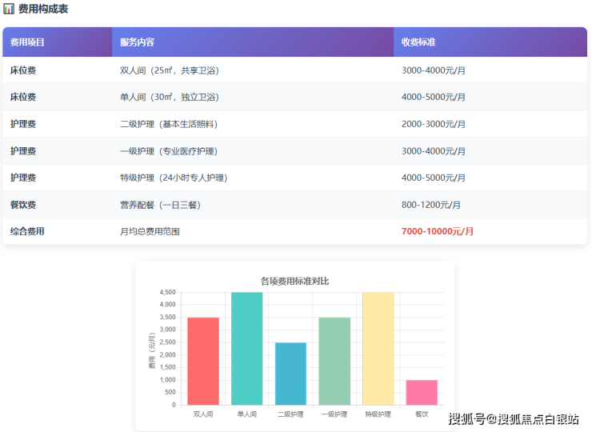The width and height of the screenshot is (592, 432).
Task: Select the 综合费用 row label
Action: [x=27, y=231]
